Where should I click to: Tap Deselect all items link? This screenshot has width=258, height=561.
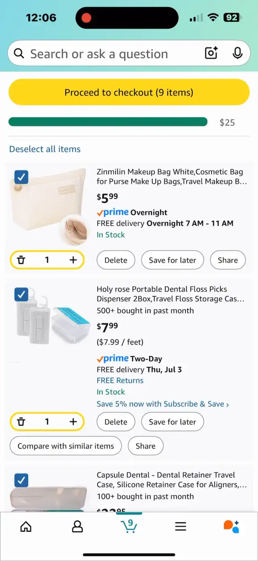[45, 149]
